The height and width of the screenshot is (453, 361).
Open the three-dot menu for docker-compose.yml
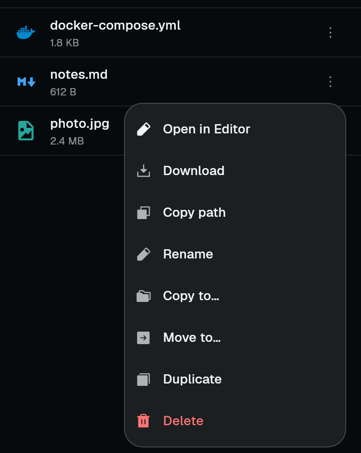(330, 32)
